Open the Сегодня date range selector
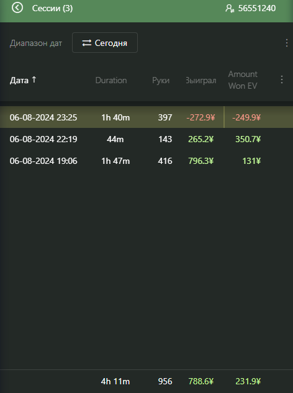This screenshot has width=293, height=393. coord(105,43)
